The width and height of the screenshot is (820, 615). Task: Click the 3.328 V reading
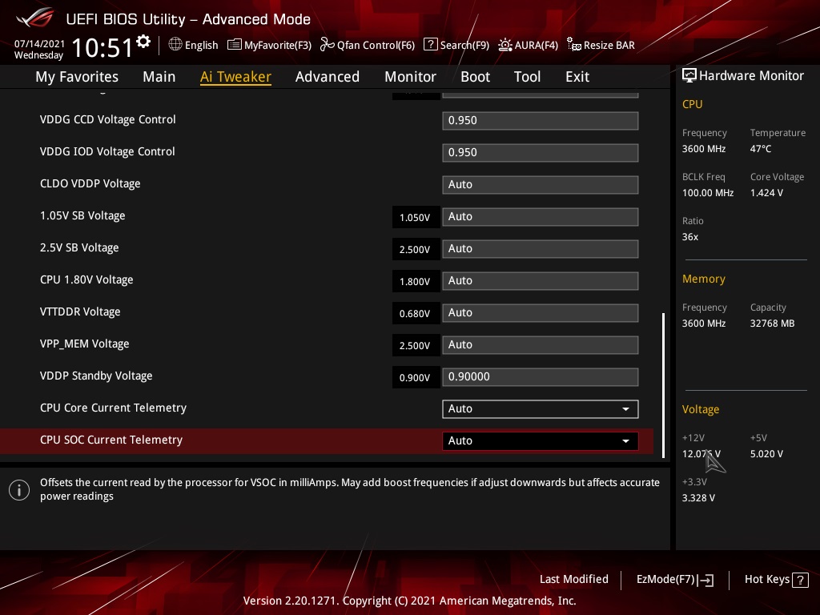click(698, 498)
